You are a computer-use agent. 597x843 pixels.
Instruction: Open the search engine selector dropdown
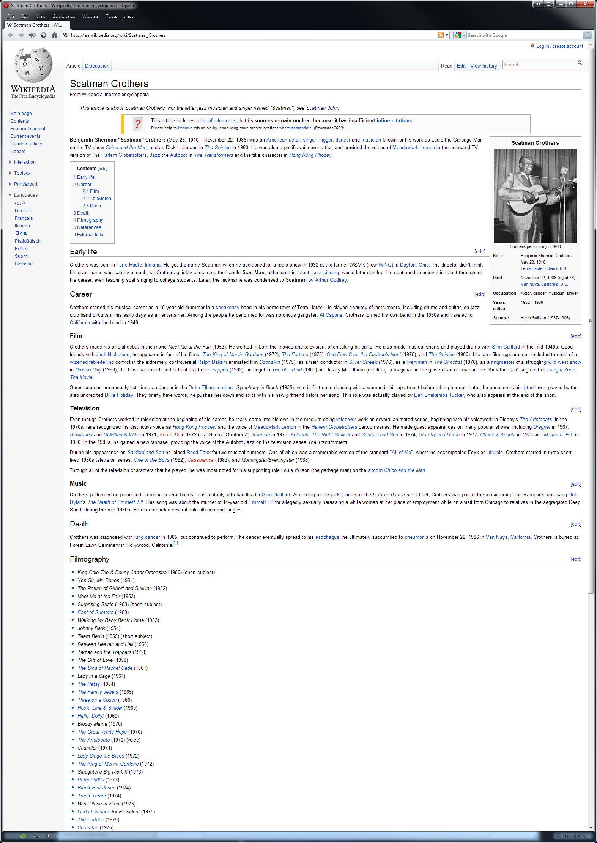click(x=464, y=35)
